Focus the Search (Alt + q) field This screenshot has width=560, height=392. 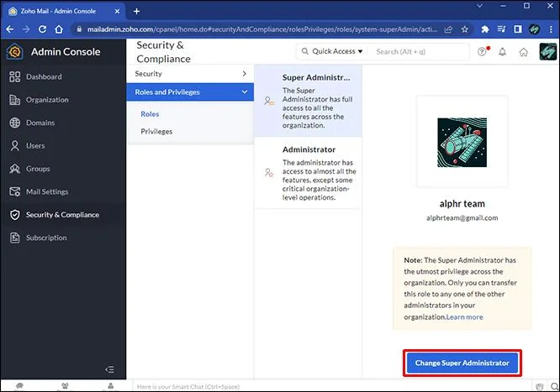coord(420,52)
